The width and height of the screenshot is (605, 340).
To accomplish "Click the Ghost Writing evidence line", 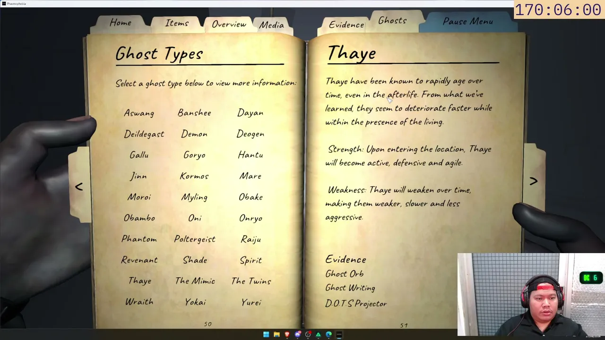I will [350, 288].
